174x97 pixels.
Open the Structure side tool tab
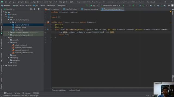1,69
